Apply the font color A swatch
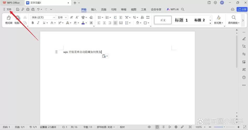 point(83,23)
